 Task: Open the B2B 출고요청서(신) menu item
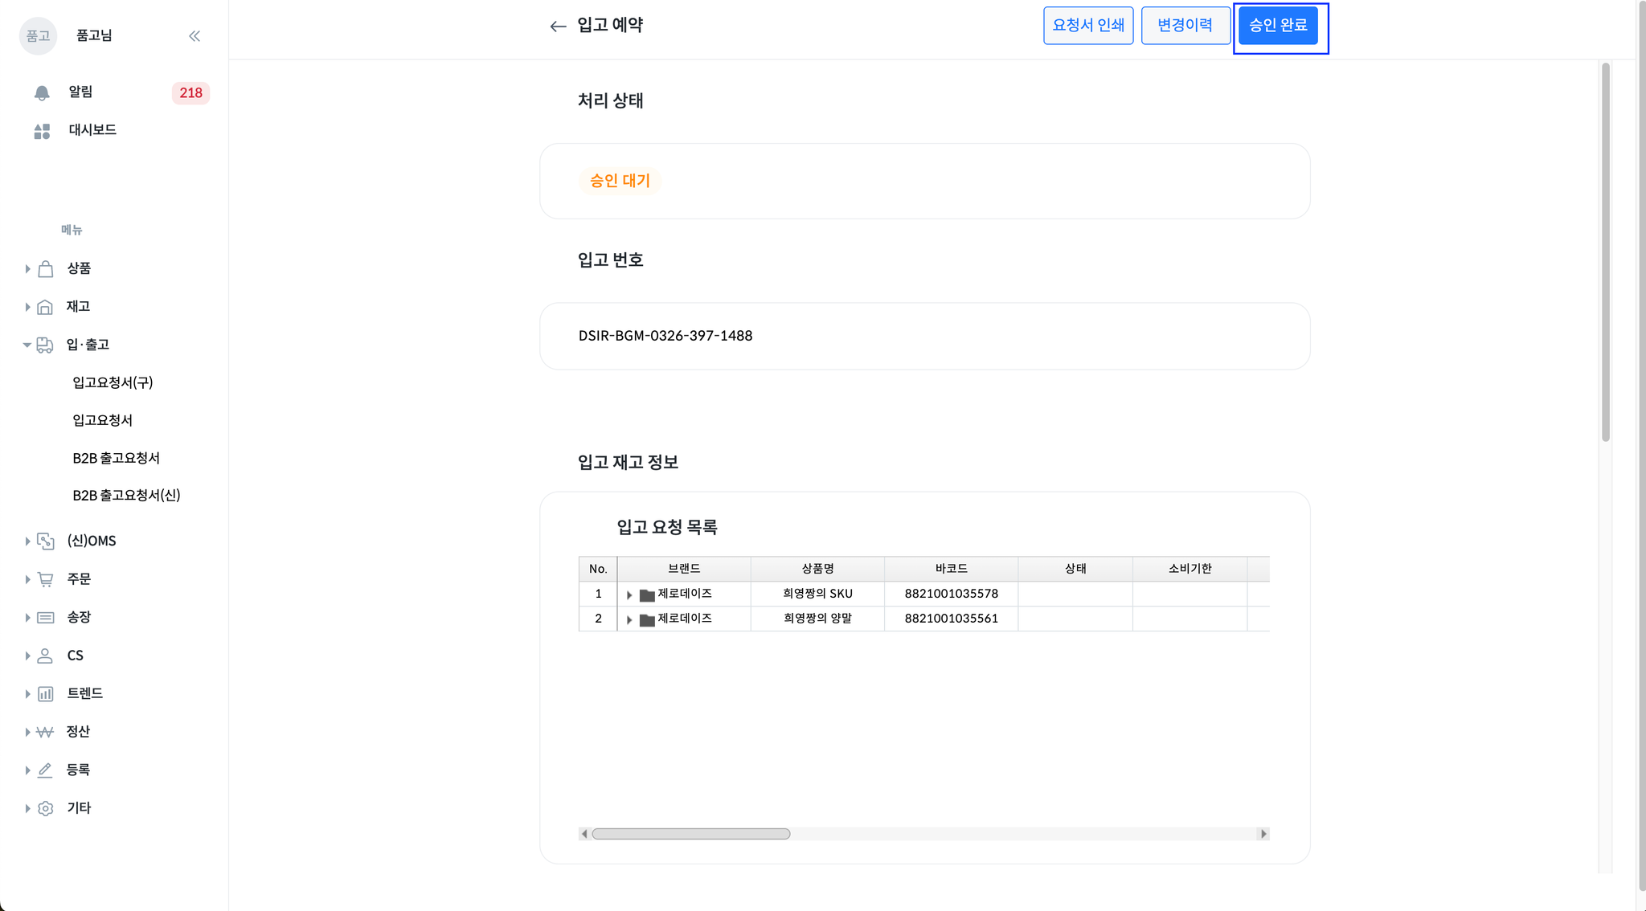[x=126, y=496]
